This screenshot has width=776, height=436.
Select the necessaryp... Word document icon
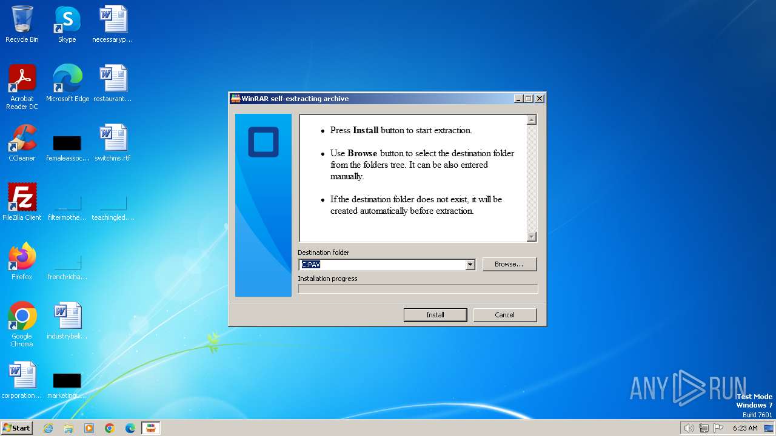113,24
